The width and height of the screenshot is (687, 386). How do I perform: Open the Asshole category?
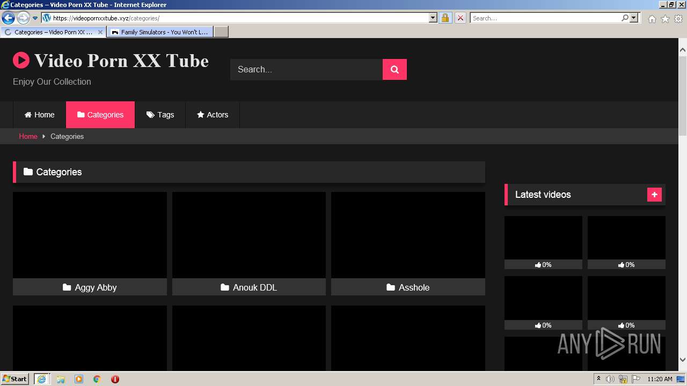pos(408,287)
